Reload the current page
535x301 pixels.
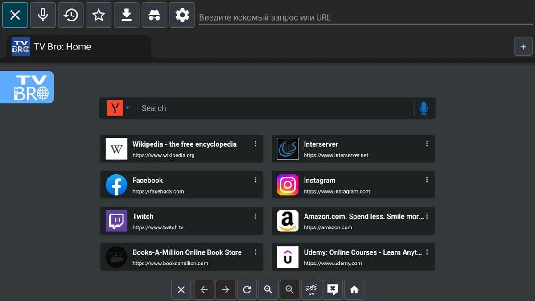[247, 290]
